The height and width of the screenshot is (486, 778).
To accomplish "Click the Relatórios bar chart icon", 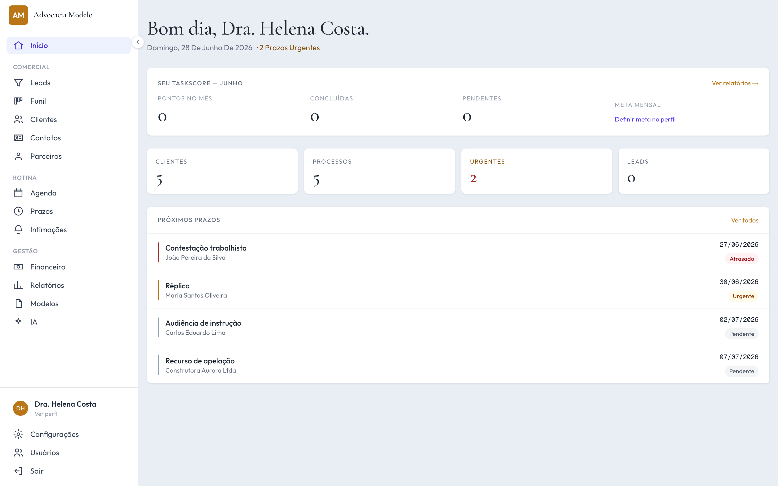I will 18,285.
